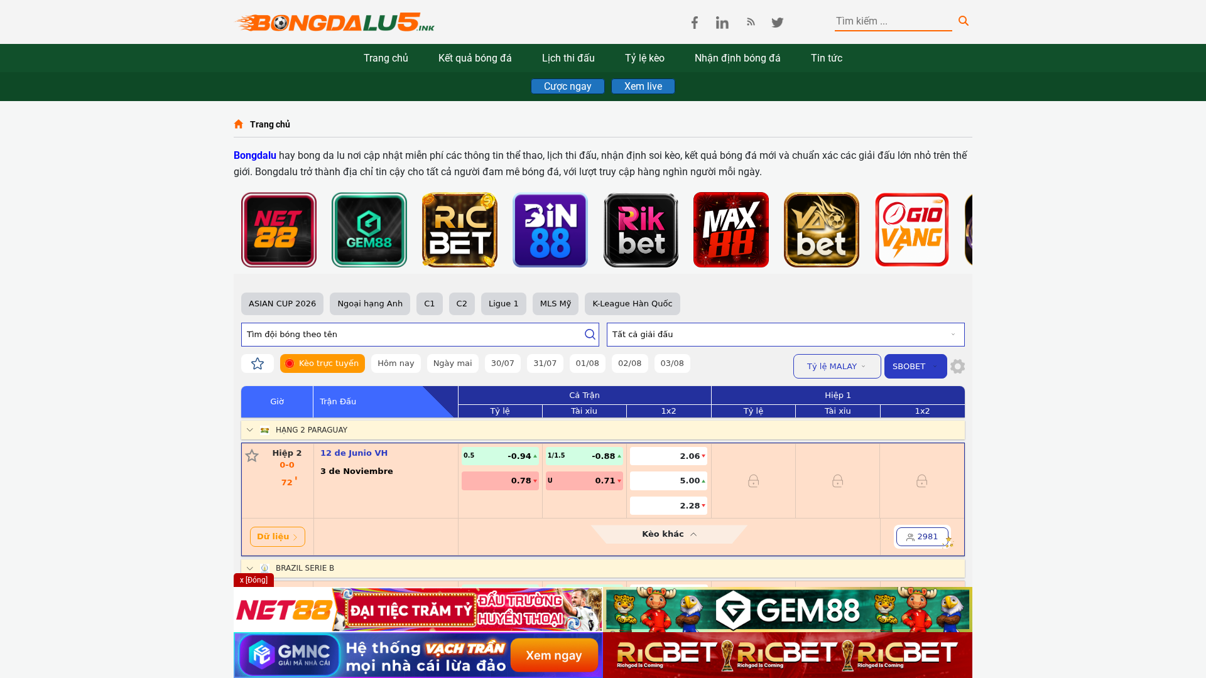Image resolution: width=1206 pixels, height=678 pixels.
Task: Click the Bongdalu5 logo
Action: 335,22
